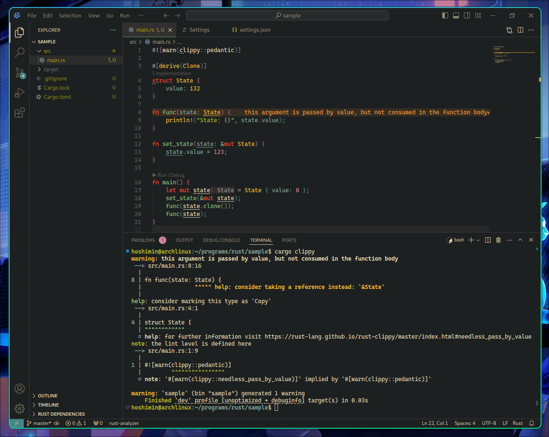Switch to the PROBLEMS tab
549x437 pixels.
tap(143, 240)
